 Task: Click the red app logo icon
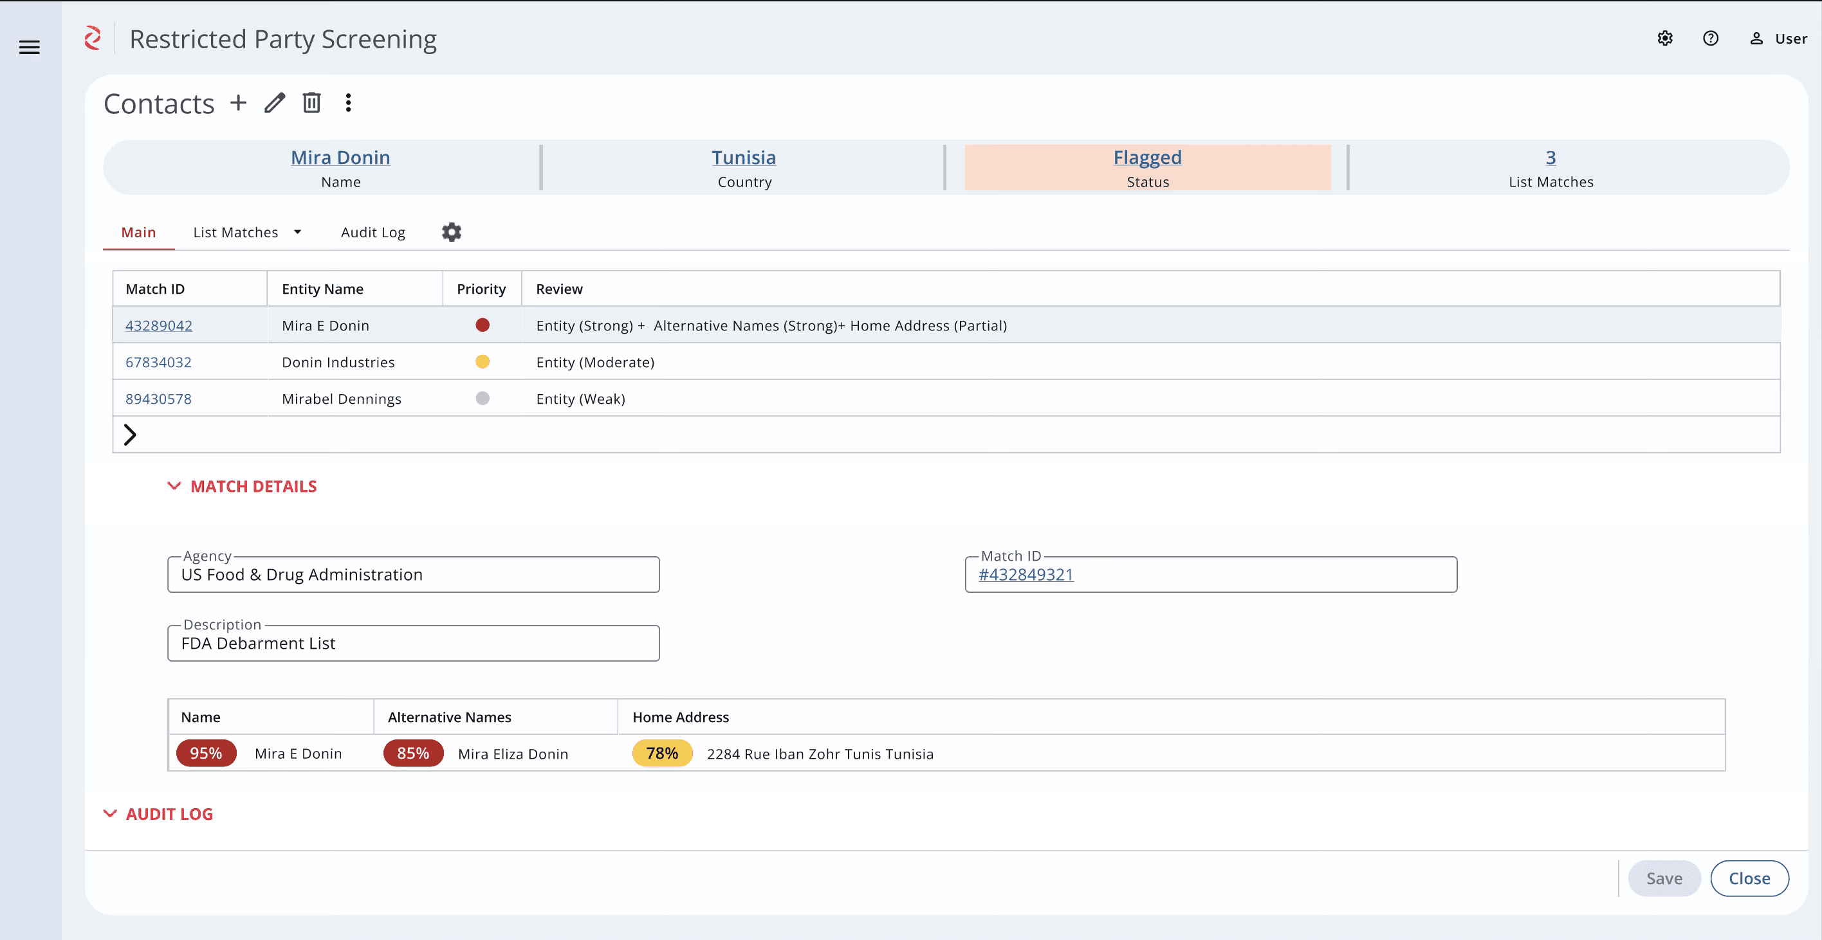pos(93,38)
